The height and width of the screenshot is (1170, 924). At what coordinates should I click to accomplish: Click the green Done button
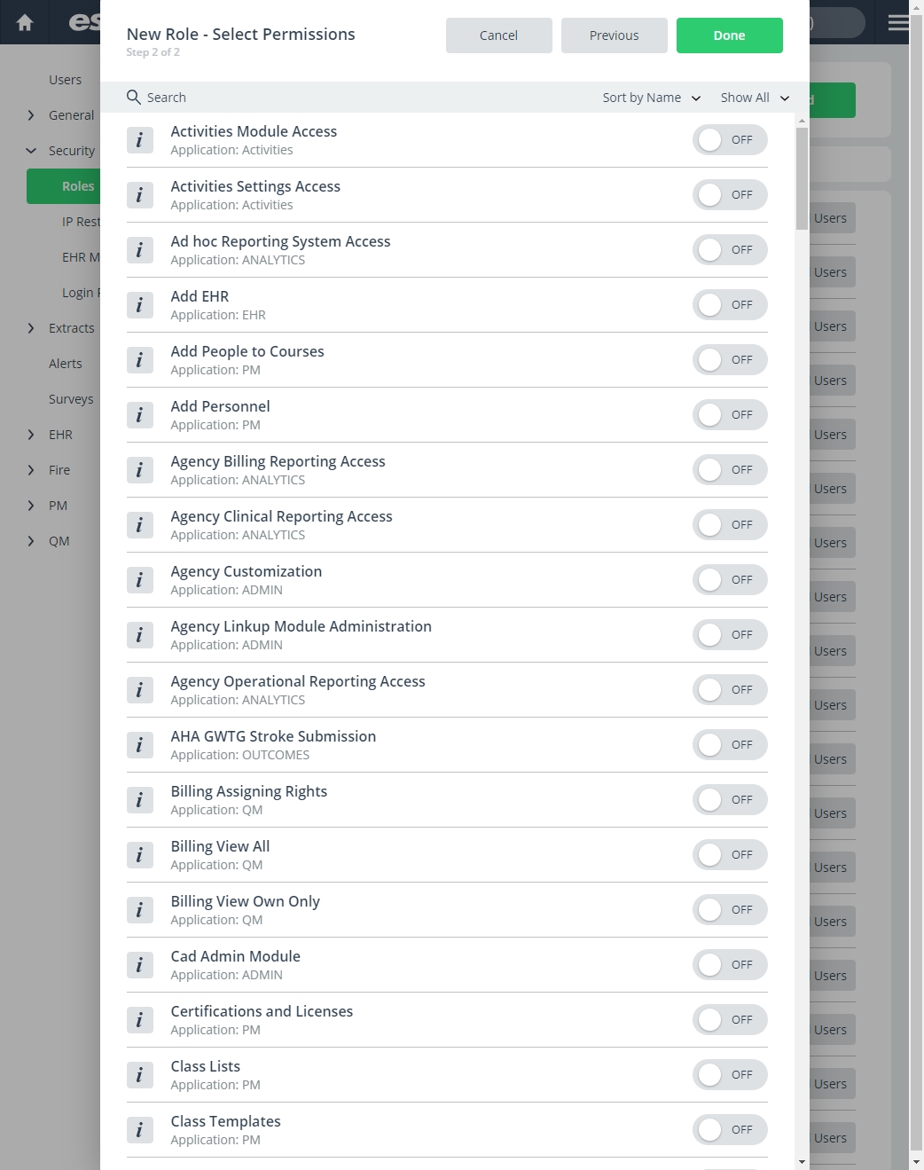pyautogui.click(x=730, y=35)
